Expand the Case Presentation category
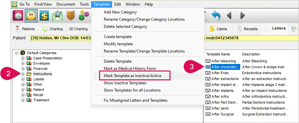The width and height of the screenshot is (299, 123). (23, 58)
